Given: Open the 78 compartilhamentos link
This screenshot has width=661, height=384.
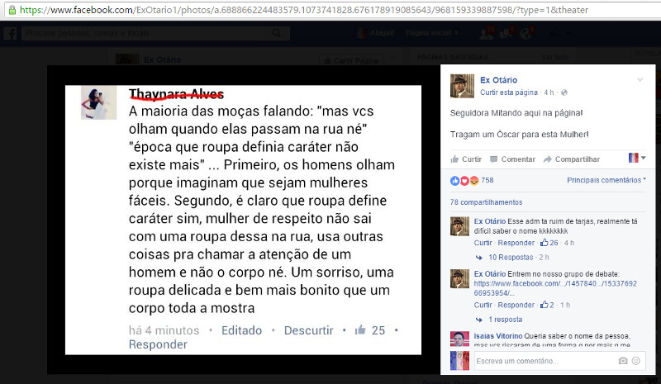Looking at the screenshot, I should [x=486, y=202].
